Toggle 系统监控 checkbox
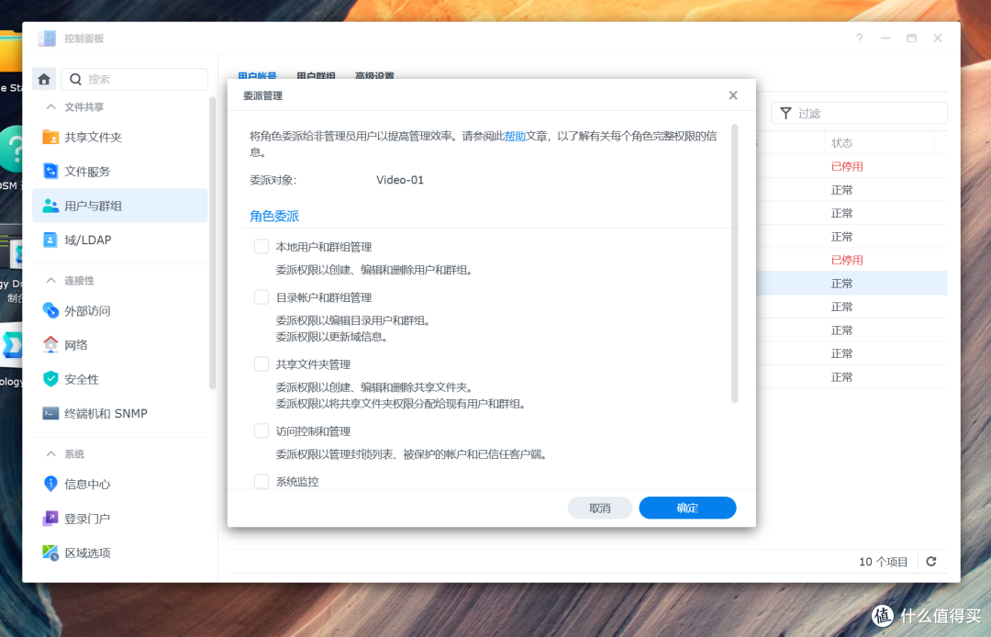 (262, 482)
